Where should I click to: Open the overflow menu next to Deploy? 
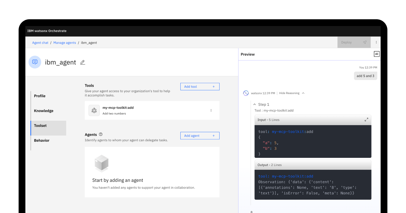click(376, 43)
